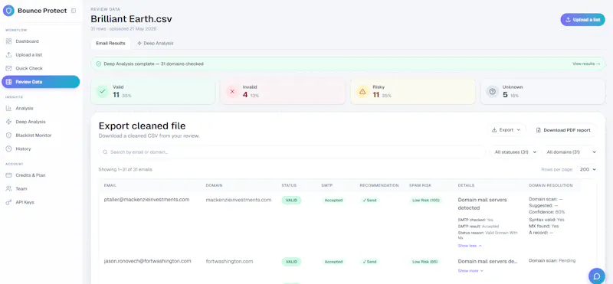Click the Risky warning triangle icon

coord(362,91)
